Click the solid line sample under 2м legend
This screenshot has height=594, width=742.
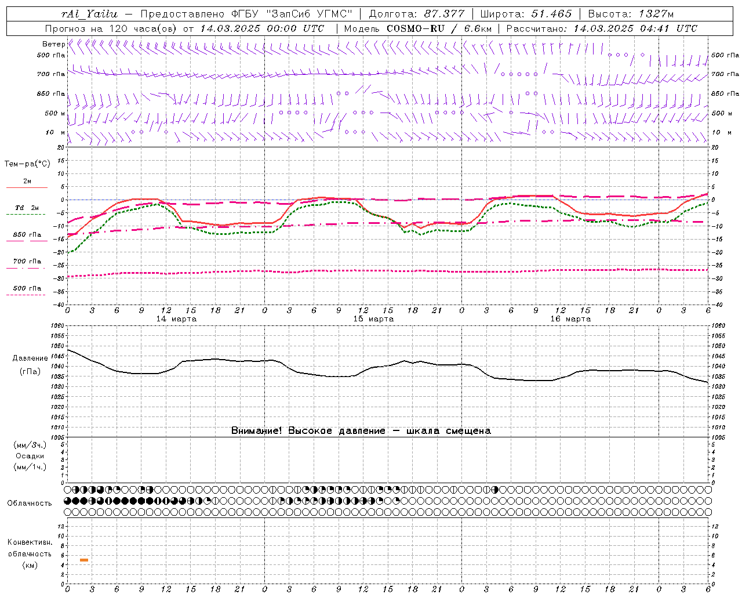coord(27,187)
